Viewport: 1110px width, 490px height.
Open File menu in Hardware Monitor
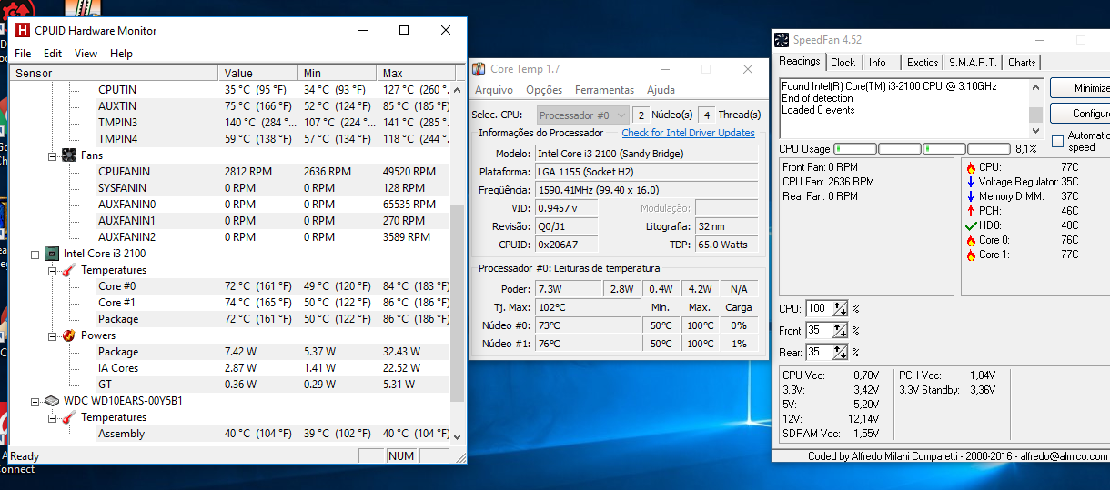tap(23, 54)
